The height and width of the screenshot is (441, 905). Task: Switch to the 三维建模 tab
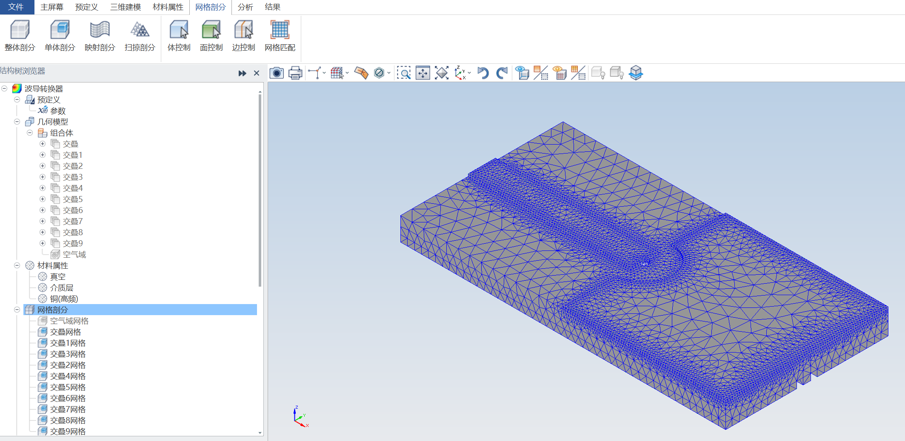[126, 7]
